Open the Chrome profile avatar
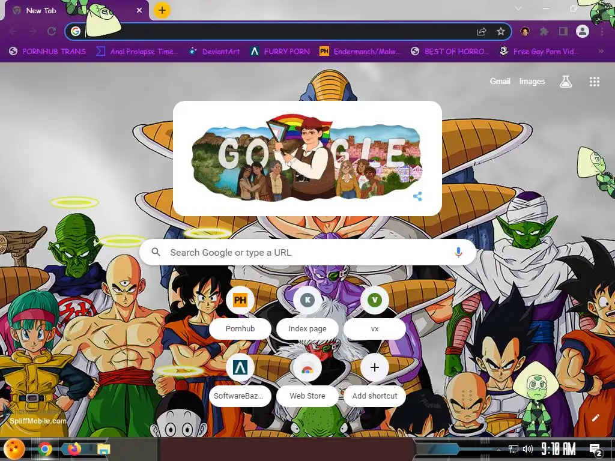615x461 pixels. 583,31
